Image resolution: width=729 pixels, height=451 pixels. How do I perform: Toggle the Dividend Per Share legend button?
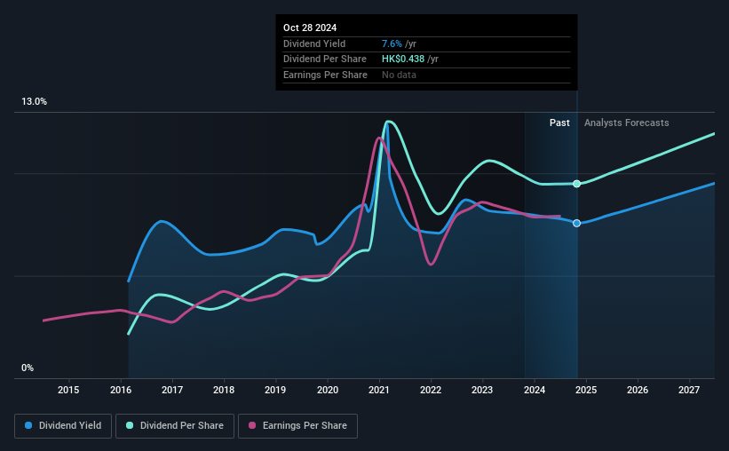point(175,426)
